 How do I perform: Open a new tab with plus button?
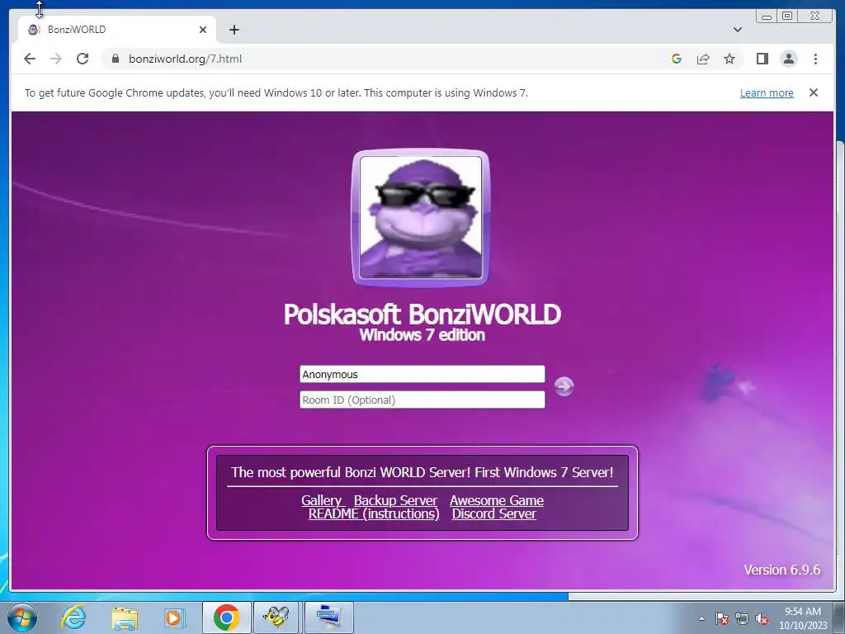[x=234, y=30]
